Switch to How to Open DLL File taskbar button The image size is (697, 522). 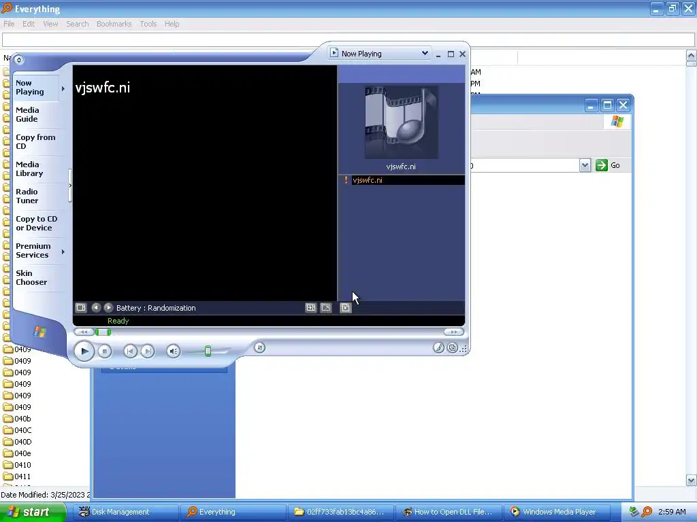click(449, 512)
